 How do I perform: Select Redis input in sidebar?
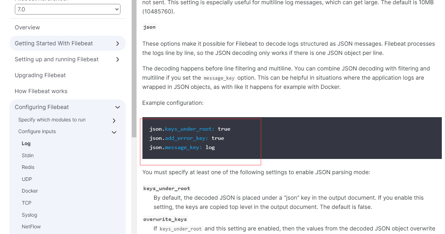point(28,167)
